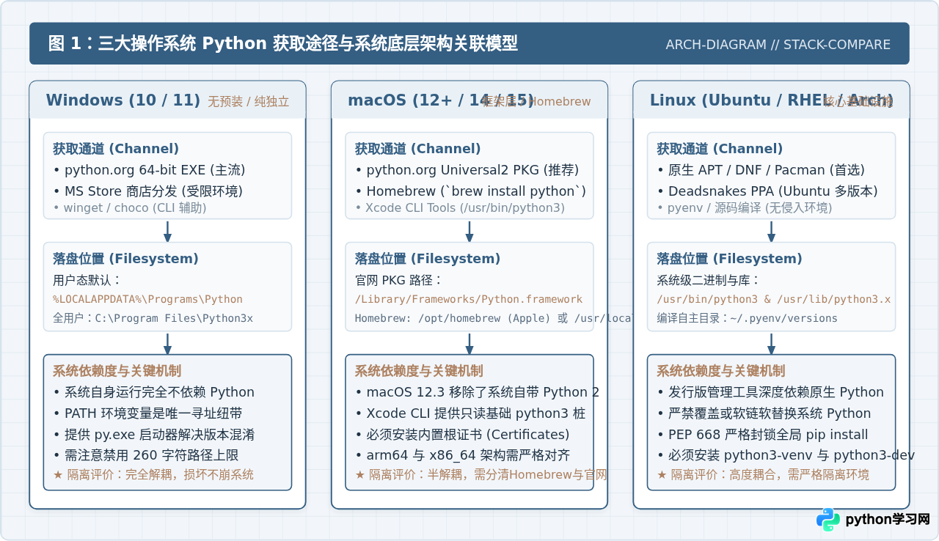Select "原生 APT / DNF / Pacman (首选)" bullet

(x=761, y=170)
